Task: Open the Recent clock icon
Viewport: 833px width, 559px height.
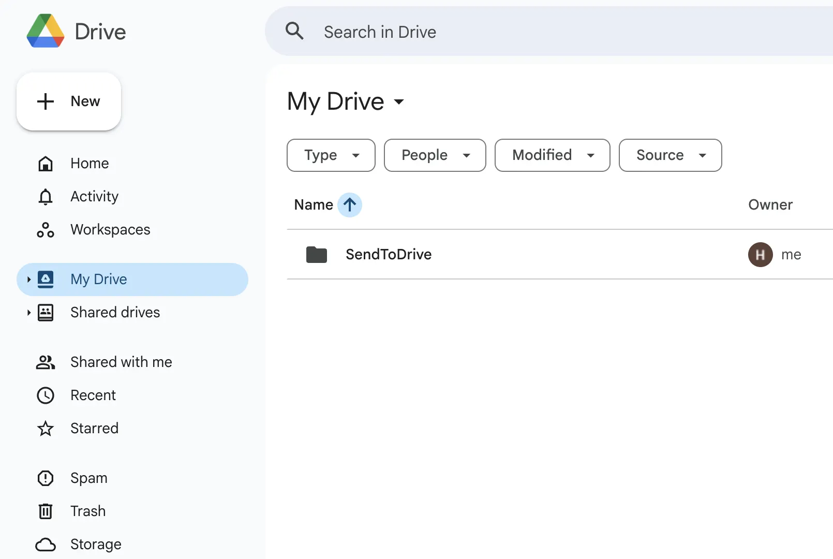Action: pyautogui.click(x=46, y=395)
